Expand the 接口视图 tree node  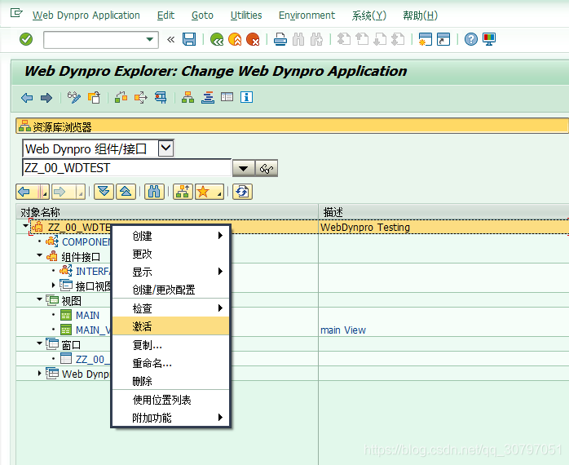tap(54, 286)
